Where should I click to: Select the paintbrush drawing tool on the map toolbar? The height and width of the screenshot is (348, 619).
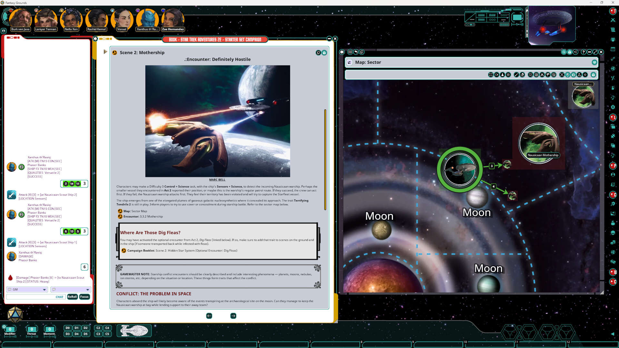pyautogui.click(x=516, y=75)
